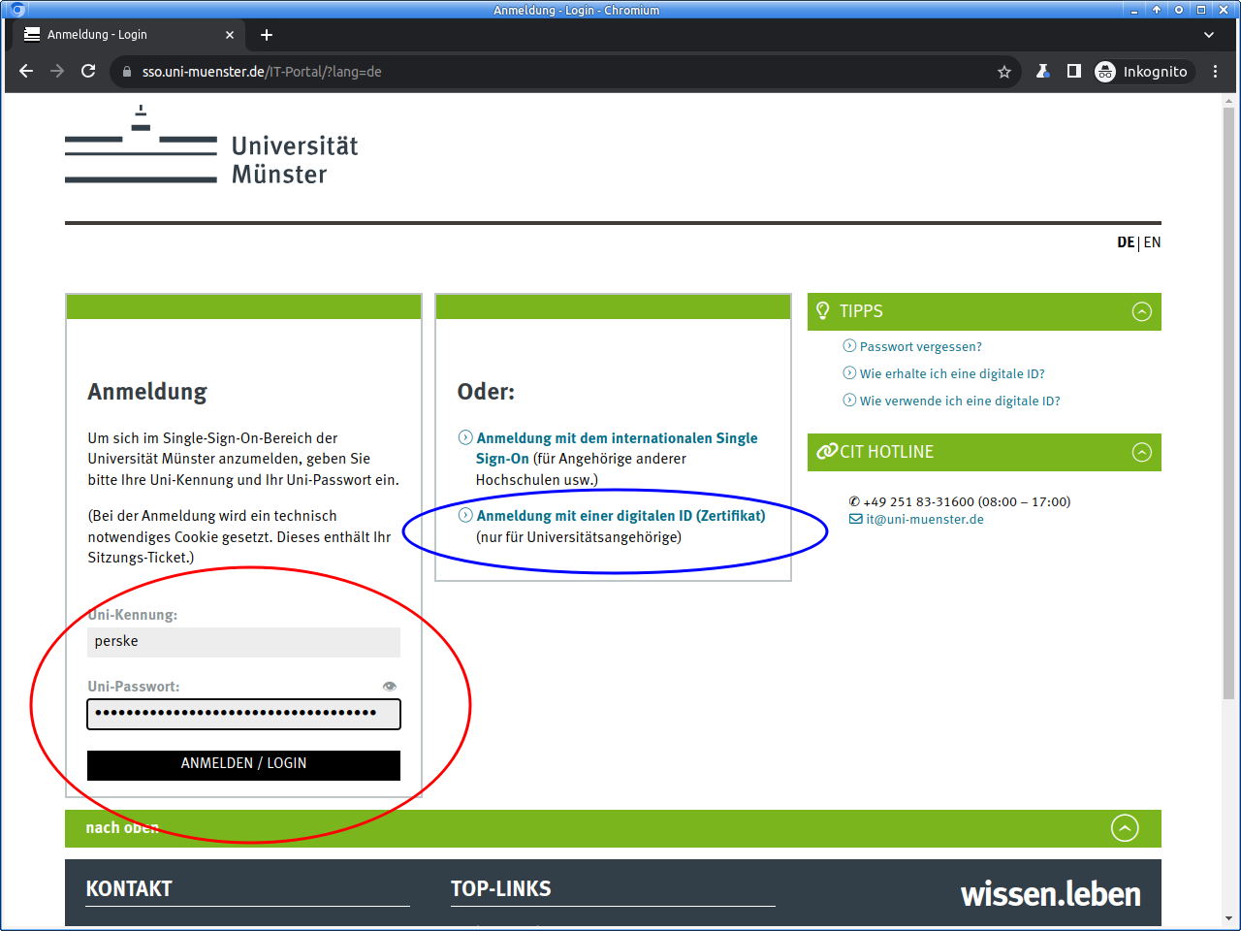Open Passwort vergessen? link
Viewport: 1241px width, 931px height.
[920, 346]
